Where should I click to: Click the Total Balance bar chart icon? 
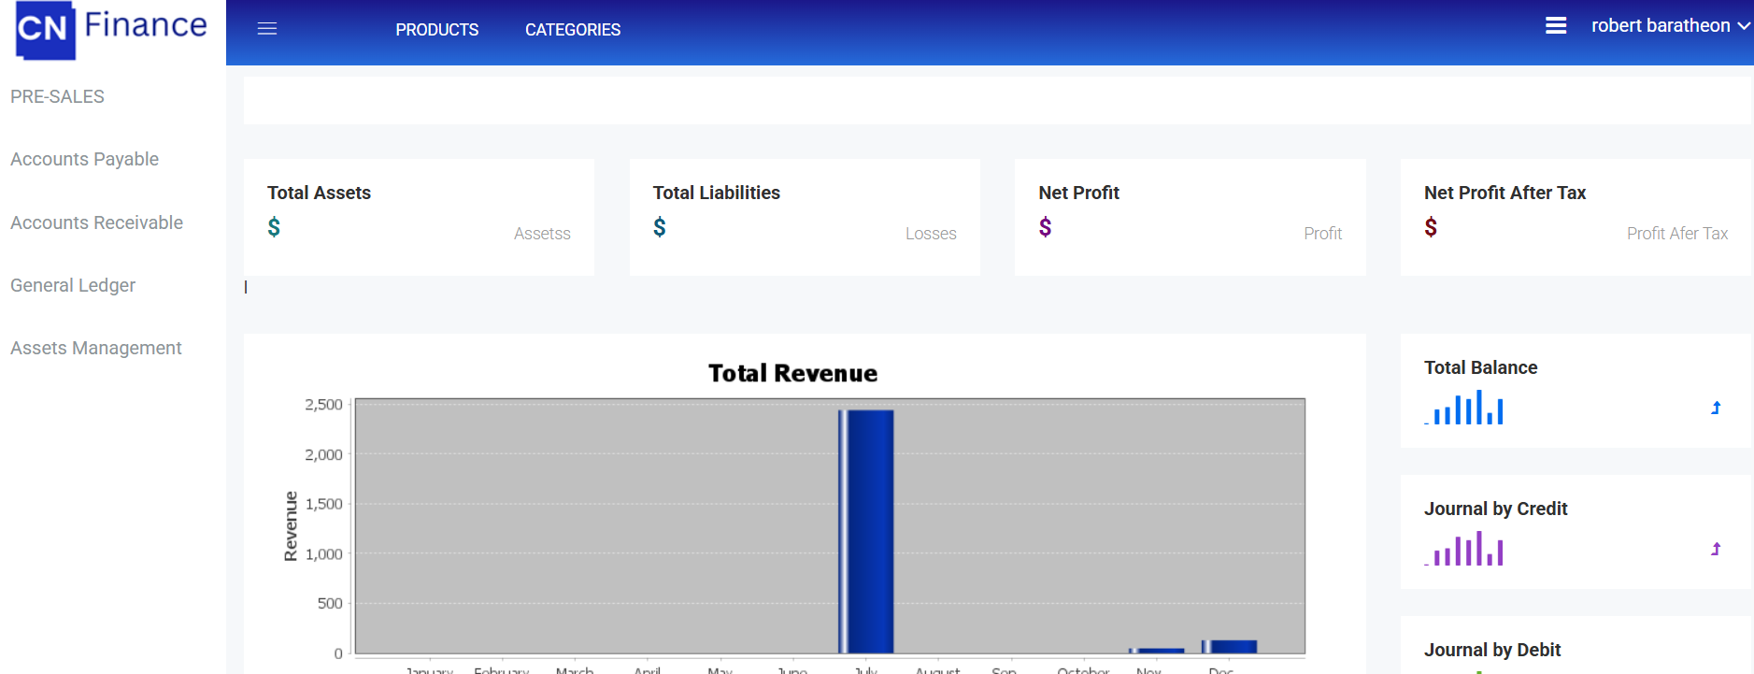click(x=1465, y=409)
